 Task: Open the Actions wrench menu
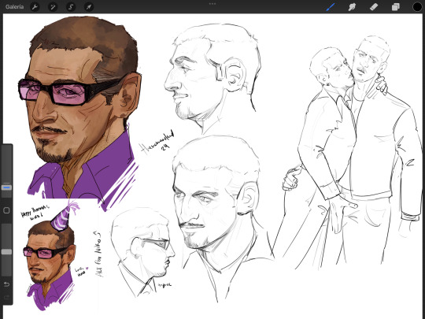[x=35, y=7]
